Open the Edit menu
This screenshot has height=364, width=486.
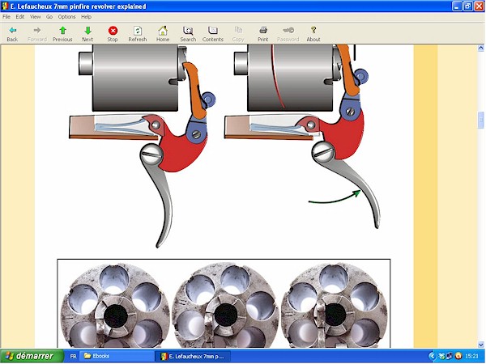20,17
